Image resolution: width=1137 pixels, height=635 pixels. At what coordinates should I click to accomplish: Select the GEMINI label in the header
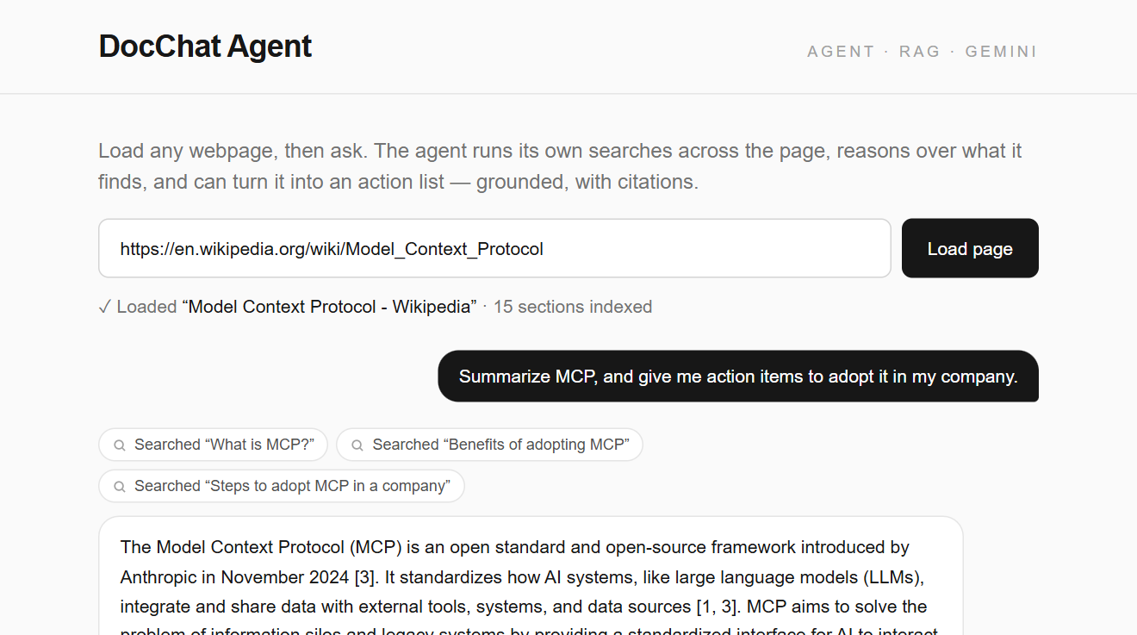point(1001,52)
